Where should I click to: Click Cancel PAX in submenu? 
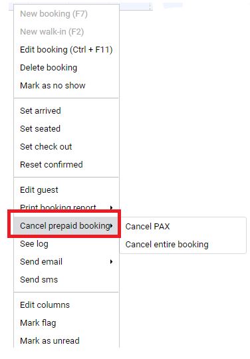[183, 227]
